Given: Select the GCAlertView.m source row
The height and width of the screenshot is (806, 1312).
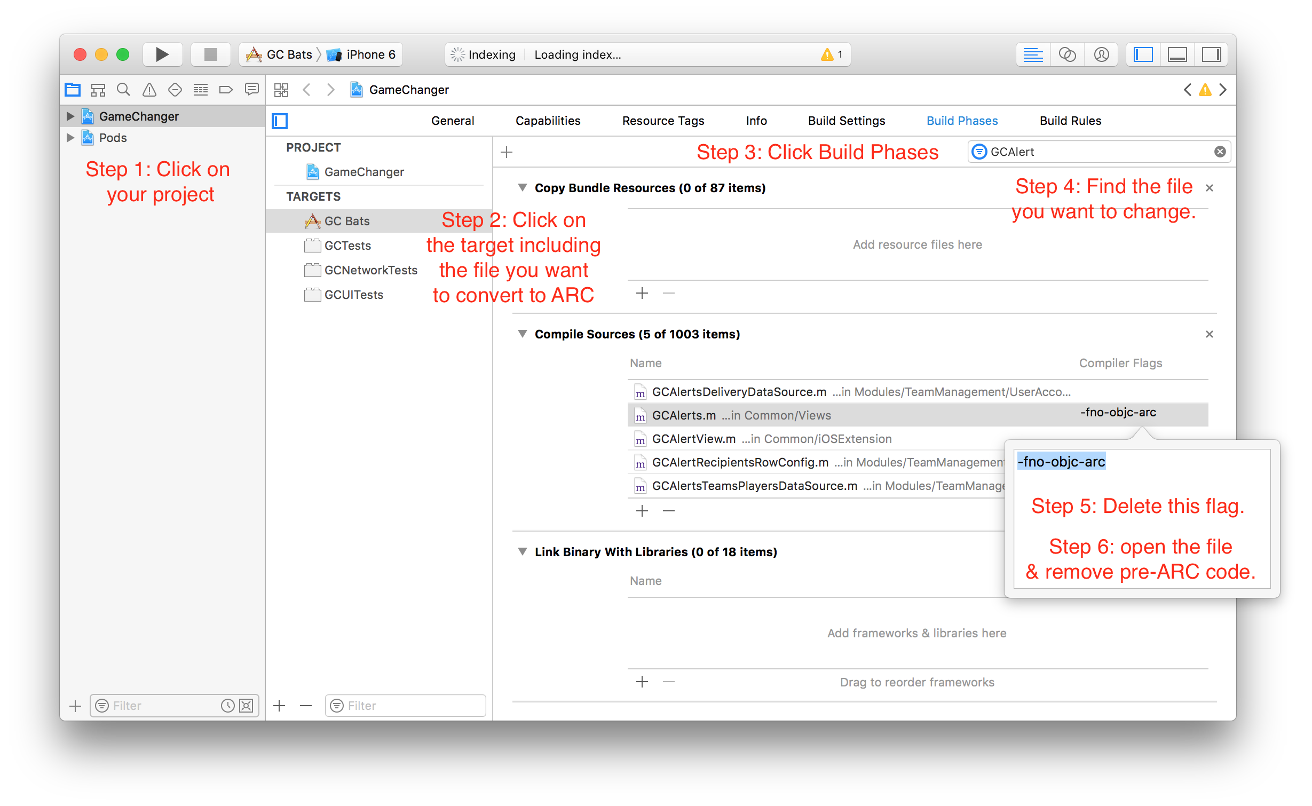Looking at the screenshot, I should (816, 439).
